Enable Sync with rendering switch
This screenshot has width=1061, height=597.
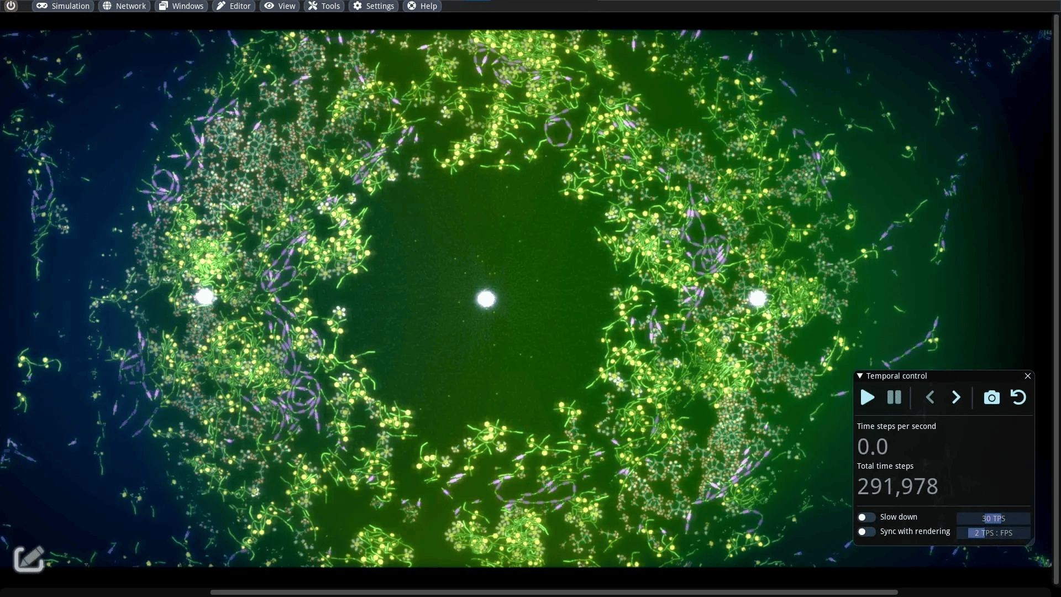click(866, 531)
